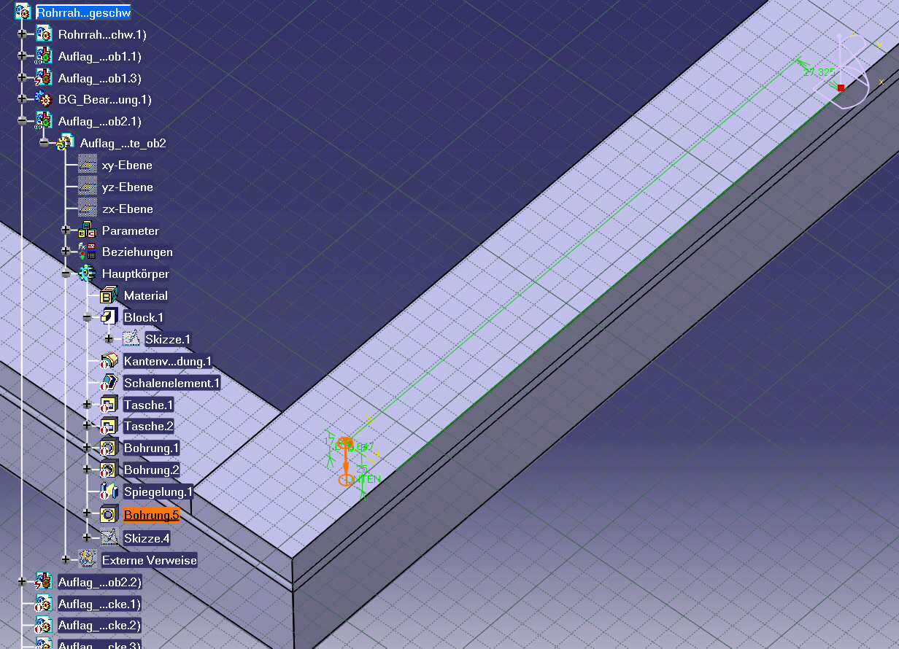Click the Externe Verweise icon
Viewport: 899px width, 649px height.
[x=88, y=560]
